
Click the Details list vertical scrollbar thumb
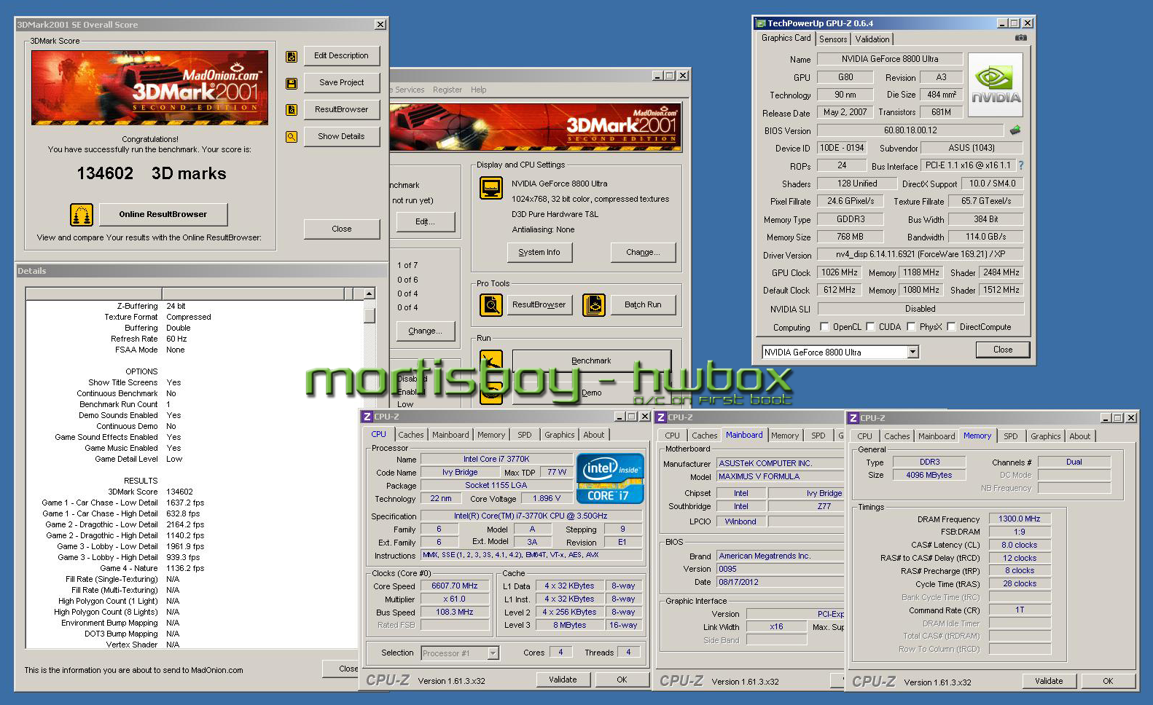pyautogui.click(x=370, y=315)
